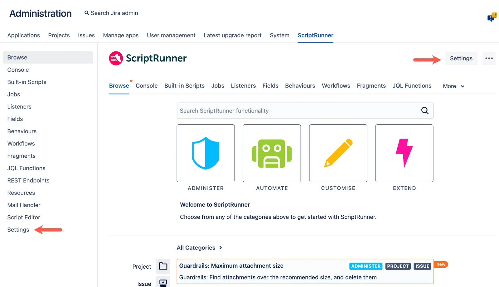The width and height of the screenshot is (499, 287).
Task: Select Browse in the left sidebar
Action: coord(48,57)
